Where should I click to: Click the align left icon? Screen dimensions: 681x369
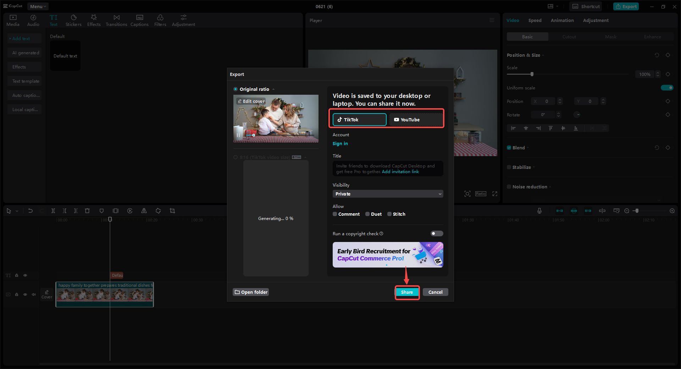pyautogui.click(x=513, y=128)
